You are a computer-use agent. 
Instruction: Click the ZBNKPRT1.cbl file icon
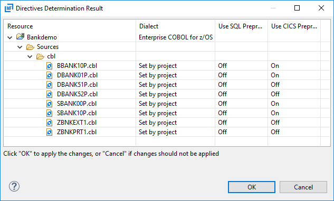[50, 132]
